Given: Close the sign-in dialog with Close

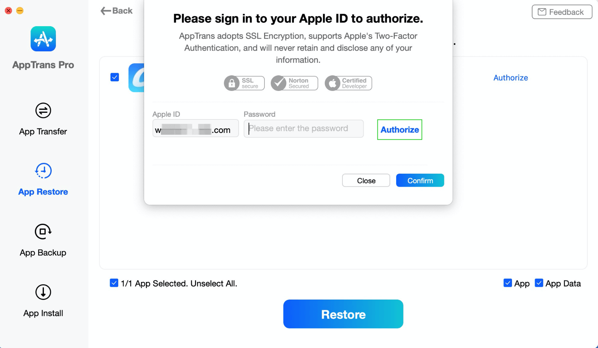Looking at the screenshot, I should coord(366,180).
